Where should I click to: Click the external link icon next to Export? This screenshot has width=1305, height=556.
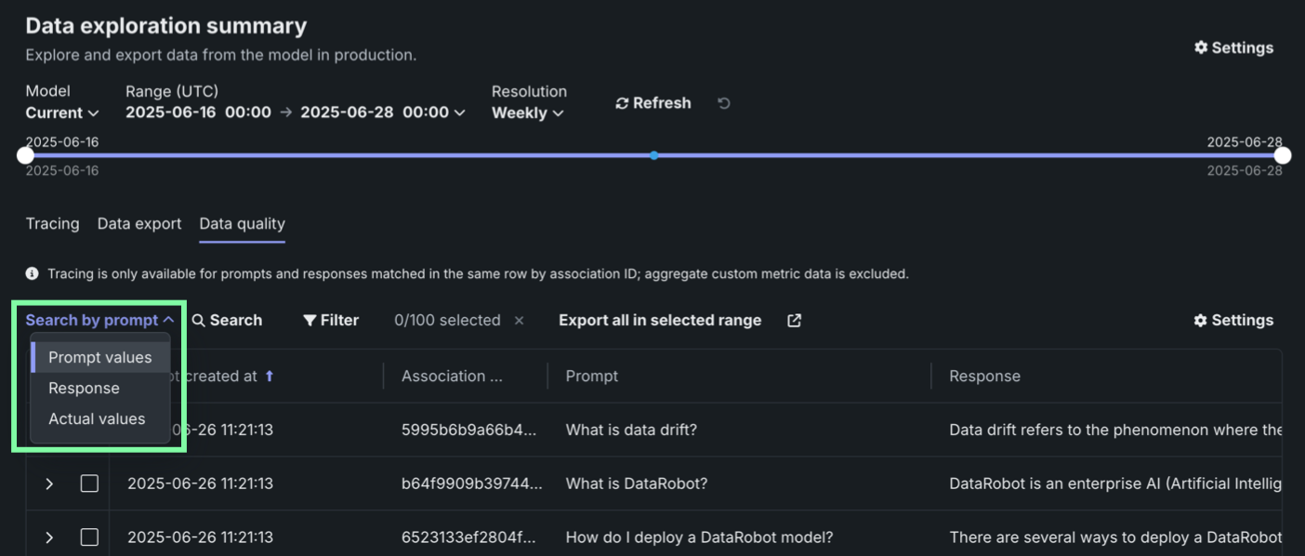click(794, 320)
